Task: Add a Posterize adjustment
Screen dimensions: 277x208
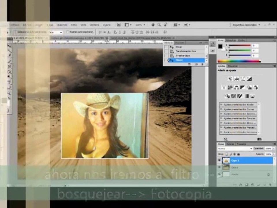Action: pyautogui.click(x=233, y=96)
